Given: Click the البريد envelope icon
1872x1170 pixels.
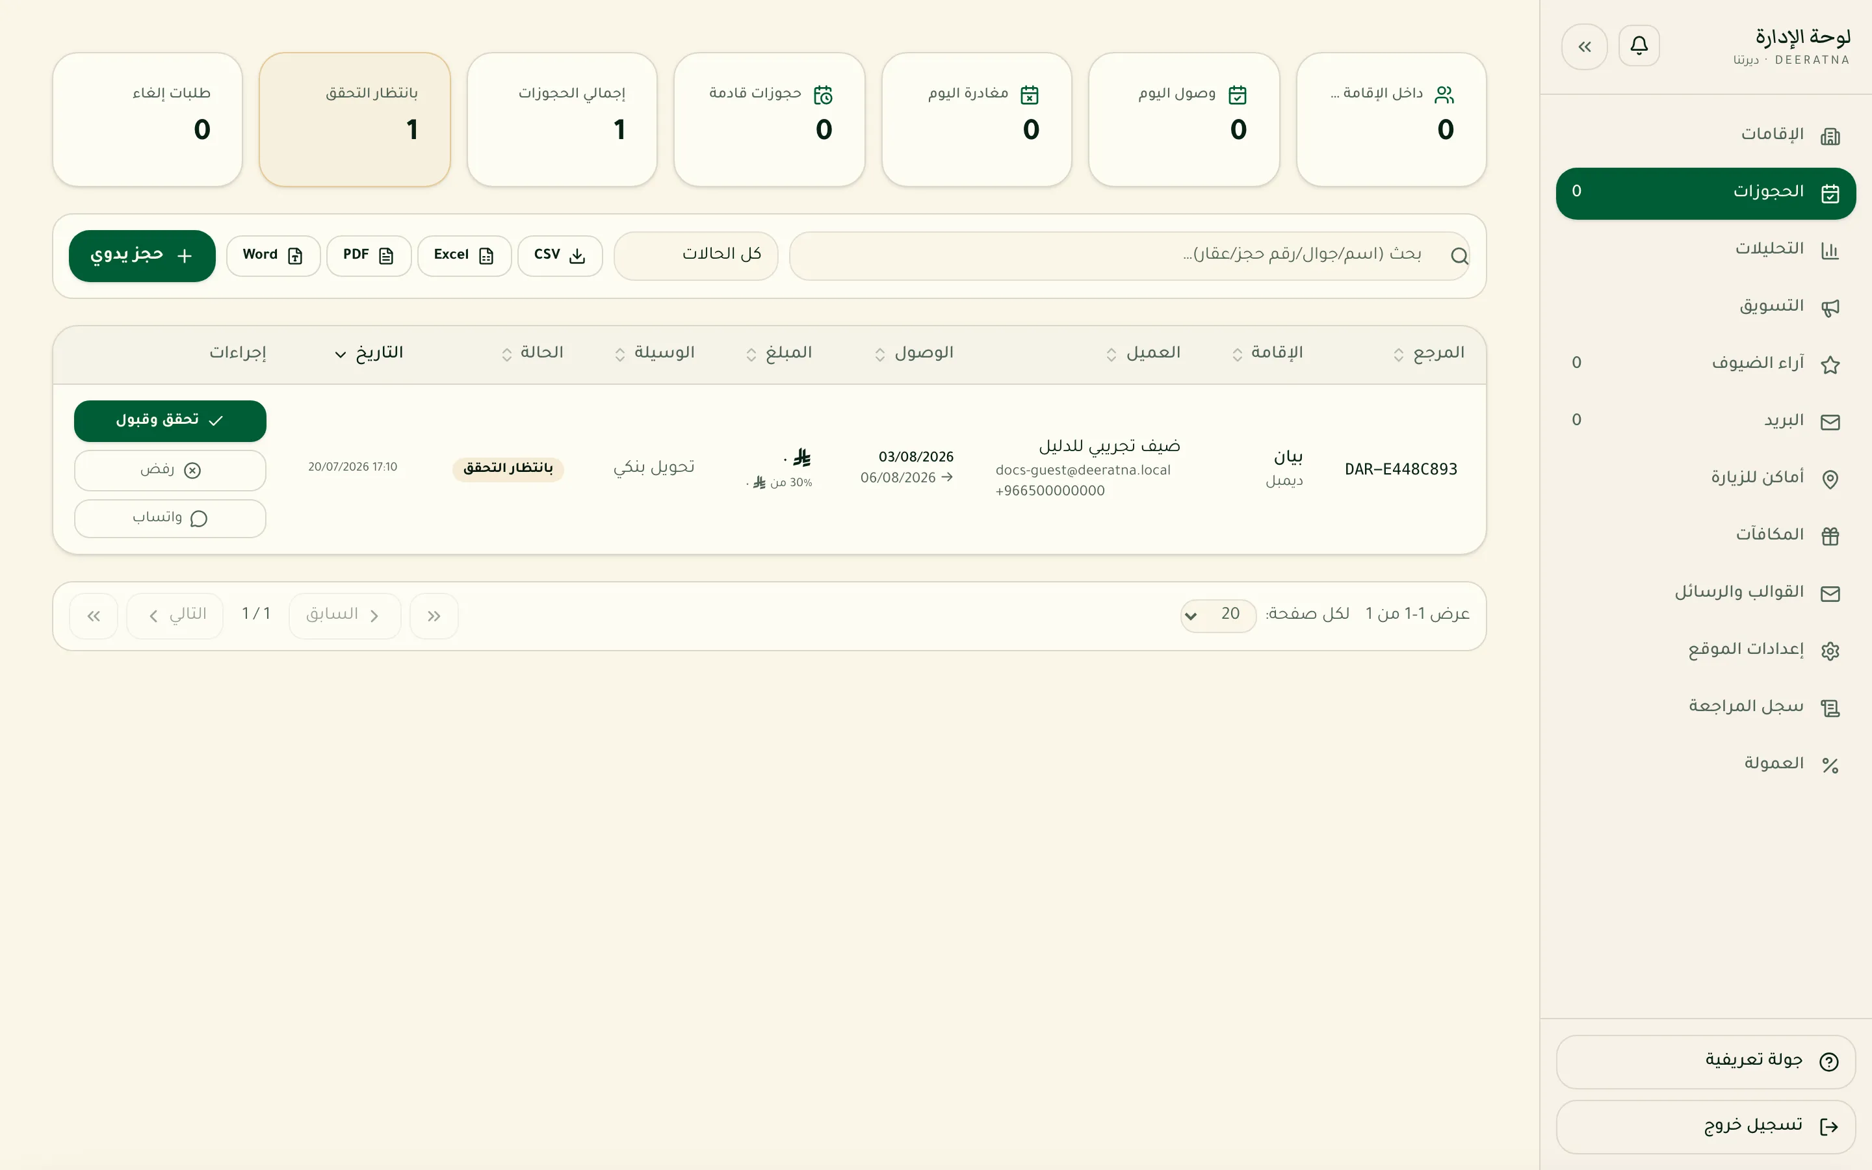Looking at the screenshot, I should tap(1830, 422).
